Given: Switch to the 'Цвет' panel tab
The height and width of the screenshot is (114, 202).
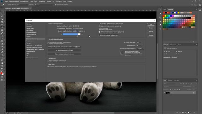Looking at the screenshot, I should [x=165, y=9].
